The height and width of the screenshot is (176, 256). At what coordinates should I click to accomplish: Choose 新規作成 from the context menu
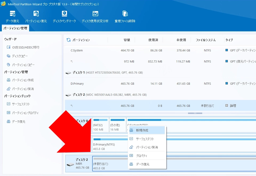click(147, 130)
